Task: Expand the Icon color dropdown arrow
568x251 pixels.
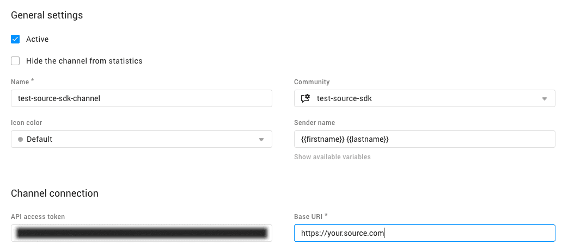Action: tap(261, 140)
